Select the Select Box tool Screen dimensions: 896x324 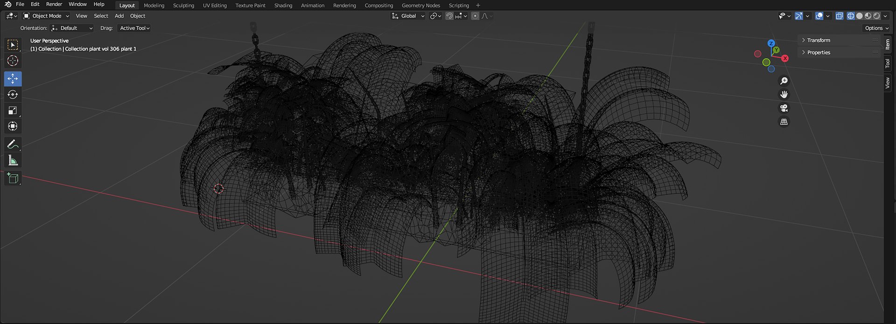coord(13,45)
